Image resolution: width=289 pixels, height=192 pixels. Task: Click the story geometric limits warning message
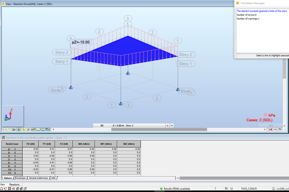tap(262, 11)
